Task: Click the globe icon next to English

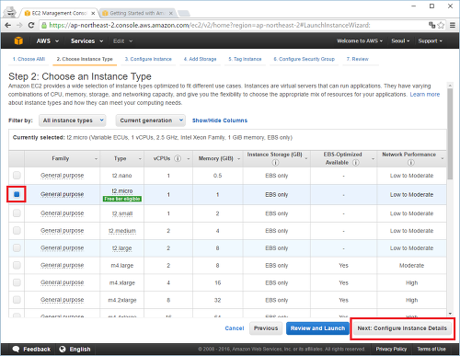Action: tap(63, 349)
